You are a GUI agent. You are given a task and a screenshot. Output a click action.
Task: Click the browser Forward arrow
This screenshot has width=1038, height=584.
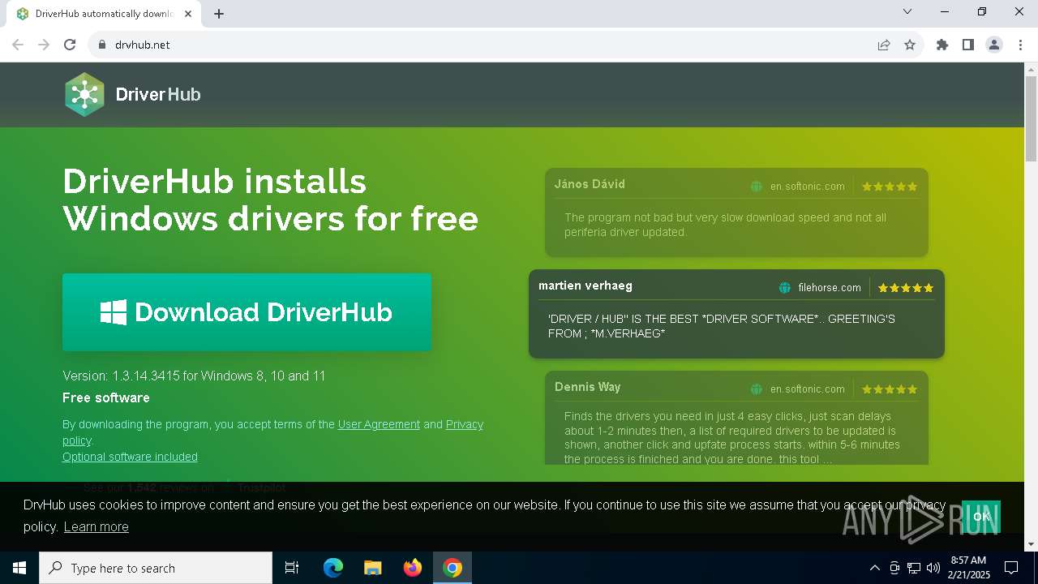(x=44, y=45)
